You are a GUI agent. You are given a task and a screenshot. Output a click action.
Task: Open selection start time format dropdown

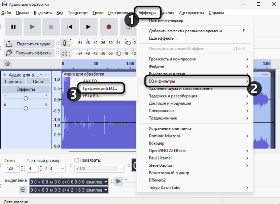pyautogui.click(x=106, y=182)
